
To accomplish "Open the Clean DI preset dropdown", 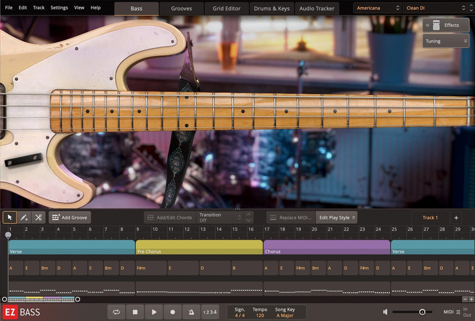I will point(435,8).
